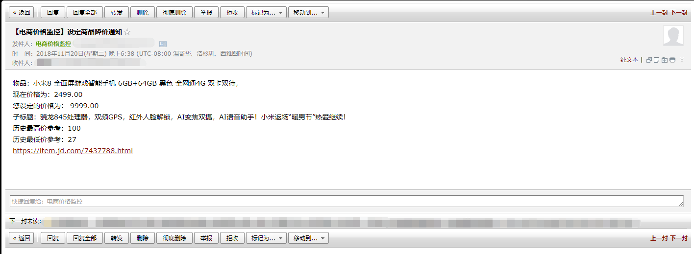Open the email in a new window icon
The width and height of the screenshot is (694, 254).
[649, 60]
